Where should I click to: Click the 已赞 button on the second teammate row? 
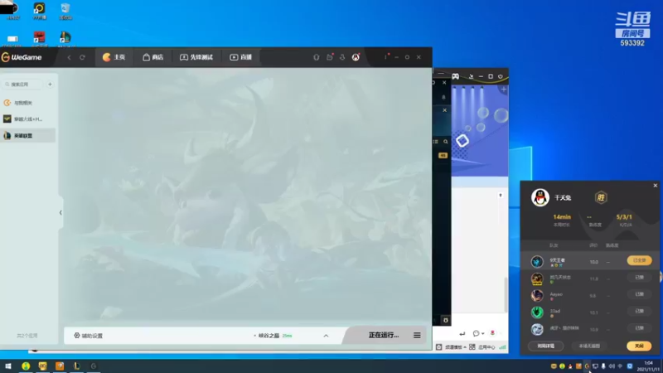tap(639, 278)
